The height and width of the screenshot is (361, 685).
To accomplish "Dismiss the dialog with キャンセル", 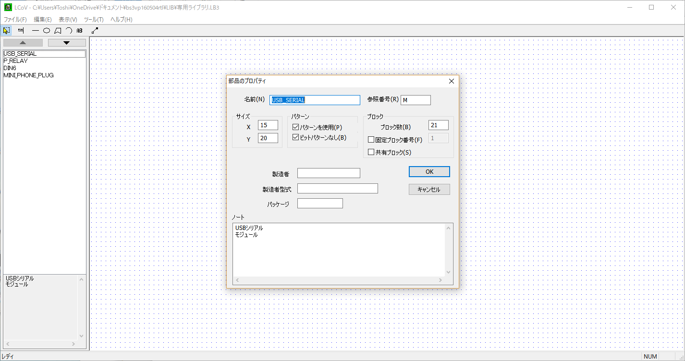I will click(x=429, y=189).
